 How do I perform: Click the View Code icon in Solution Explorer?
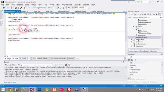click(x=154, y=14)
